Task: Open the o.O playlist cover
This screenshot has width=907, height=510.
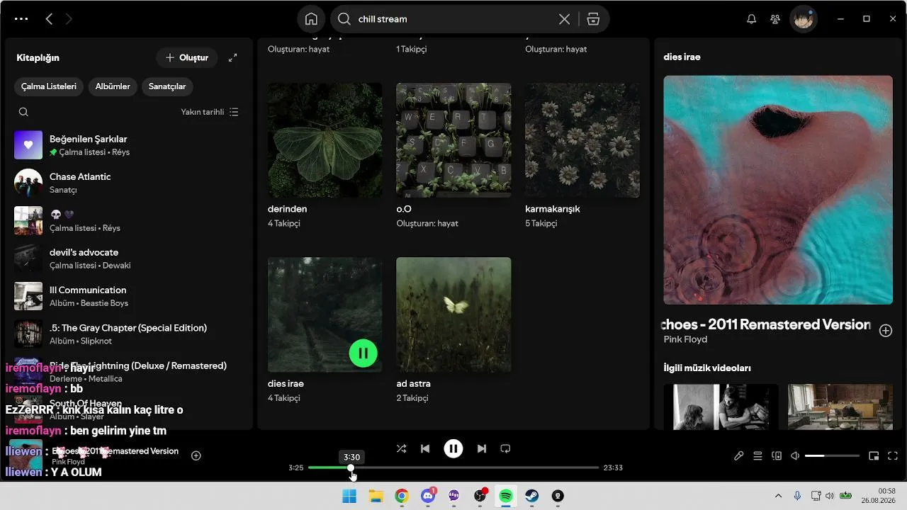Action: coord(453,140)
